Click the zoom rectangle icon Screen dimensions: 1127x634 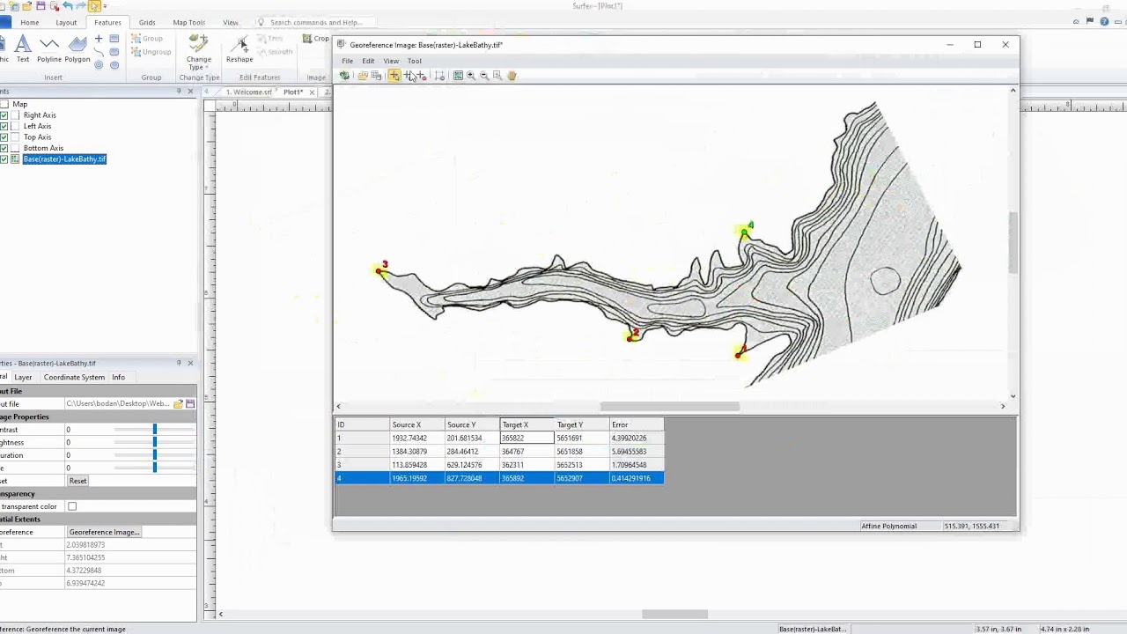click(x=497, y=76)
